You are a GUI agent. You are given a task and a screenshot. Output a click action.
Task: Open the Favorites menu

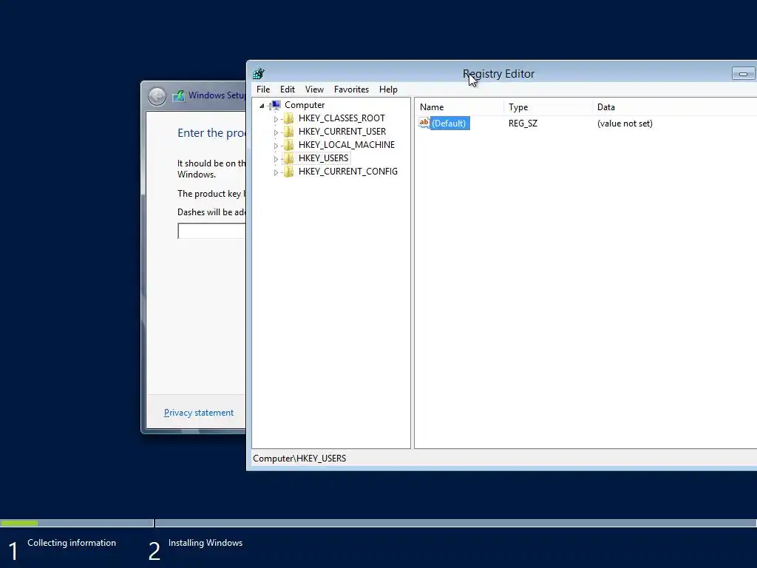coord(351,89)
